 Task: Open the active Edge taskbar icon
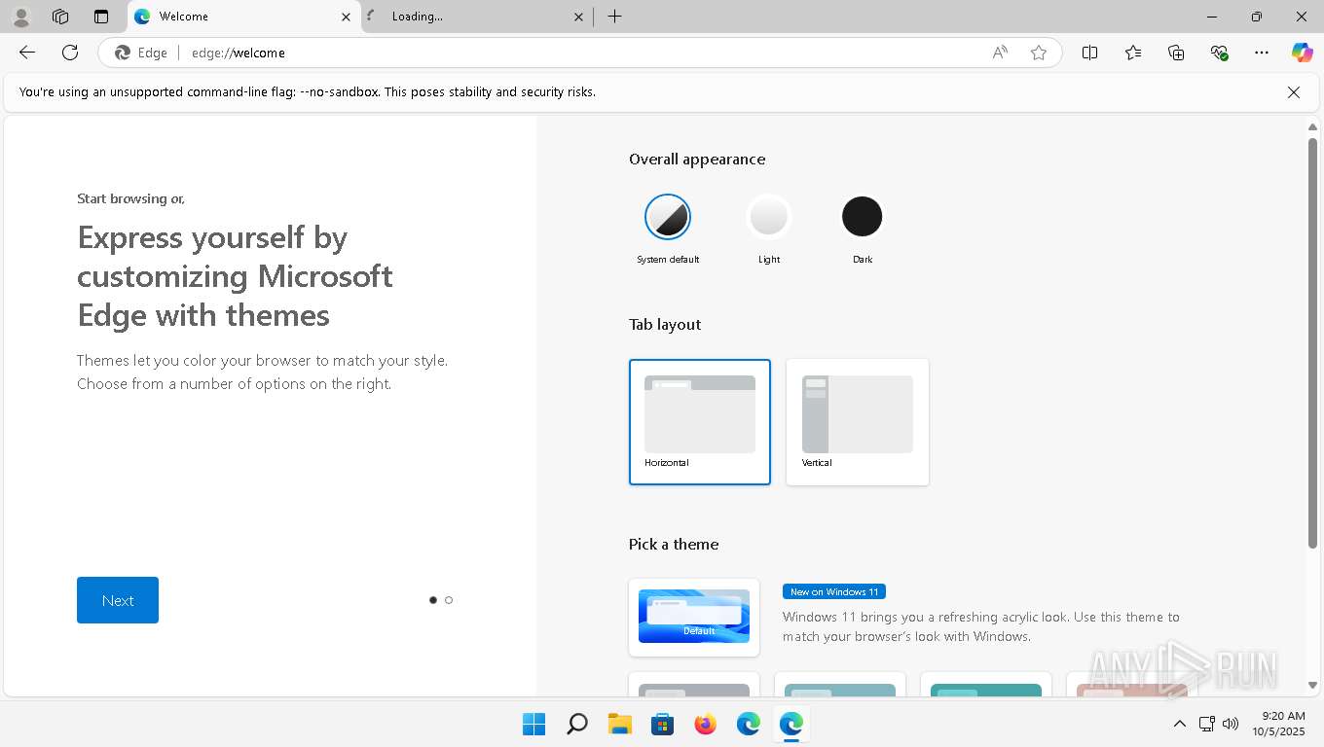point(791,724)
